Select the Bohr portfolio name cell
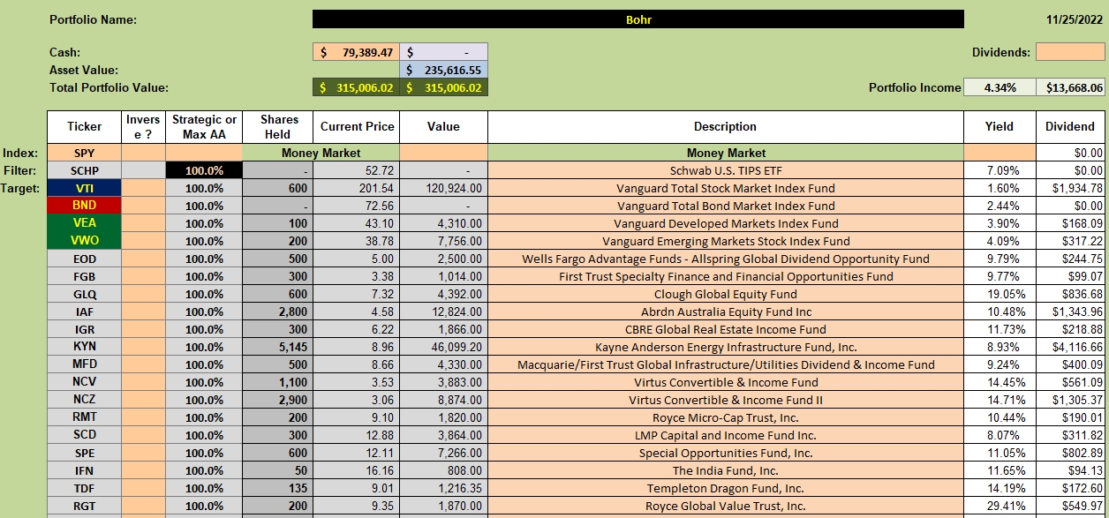This screenshot has width=1109, height=518. [x=638, y=19]
